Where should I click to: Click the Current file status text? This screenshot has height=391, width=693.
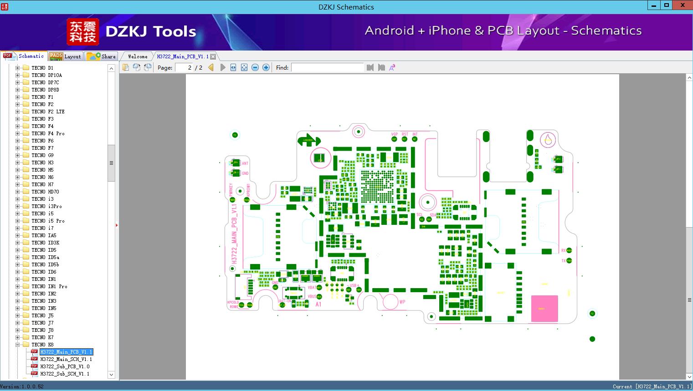[652, 387]
